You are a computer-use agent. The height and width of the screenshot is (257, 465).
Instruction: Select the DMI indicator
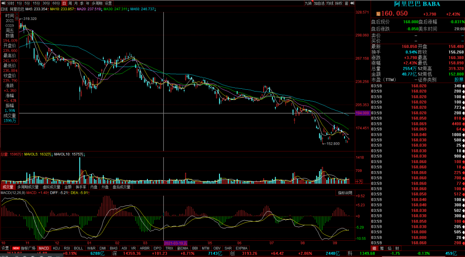[x=103, y=248]
